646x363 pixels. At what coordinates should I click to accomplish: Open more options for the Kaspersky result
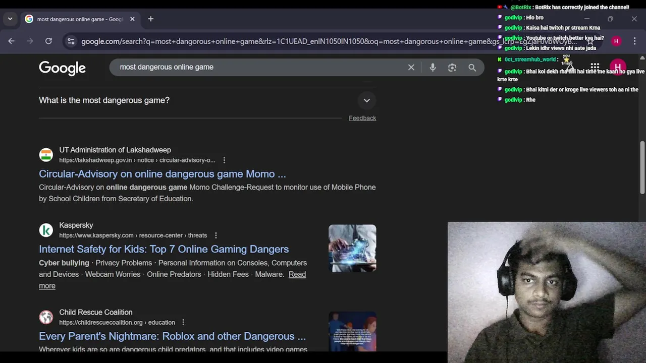point(216,235)
